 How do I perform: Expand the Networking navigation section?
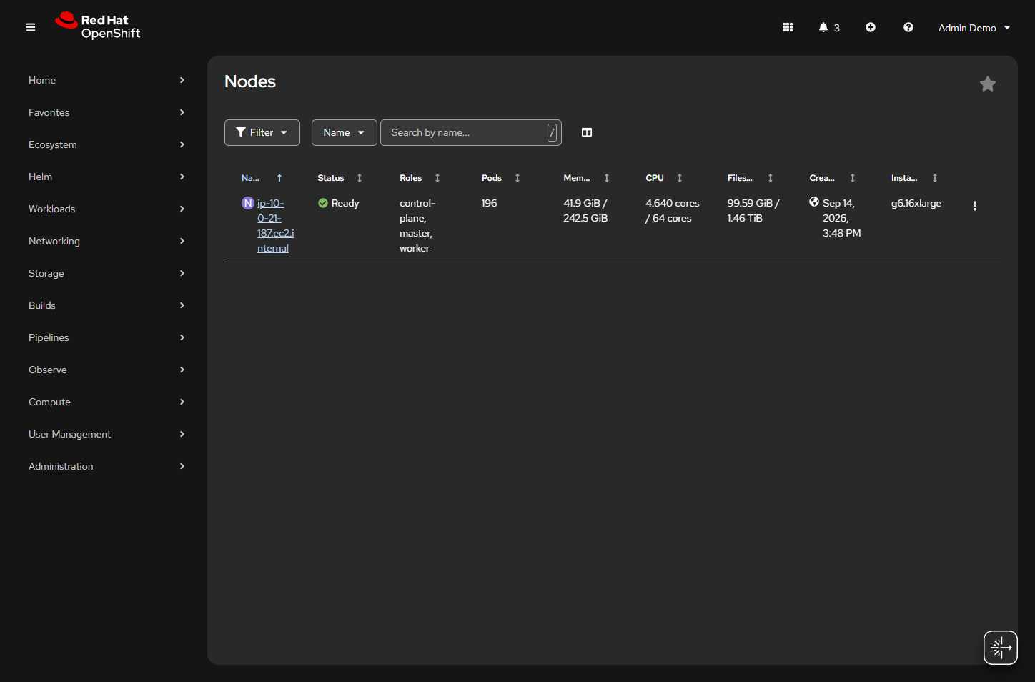coord(107,241)
